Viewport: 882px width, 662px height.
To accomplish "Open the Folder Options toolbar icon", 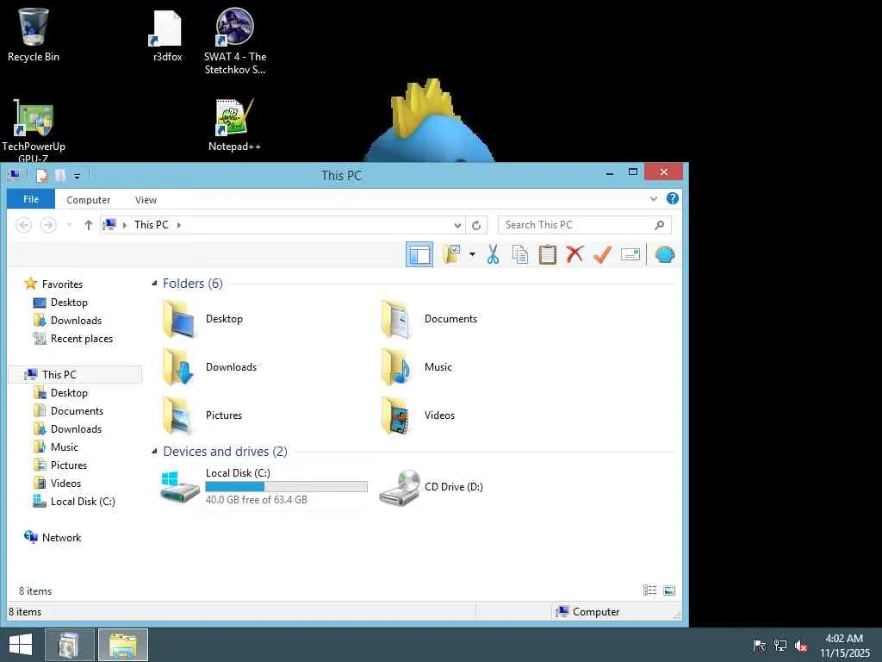I will [x=451, y=254].
